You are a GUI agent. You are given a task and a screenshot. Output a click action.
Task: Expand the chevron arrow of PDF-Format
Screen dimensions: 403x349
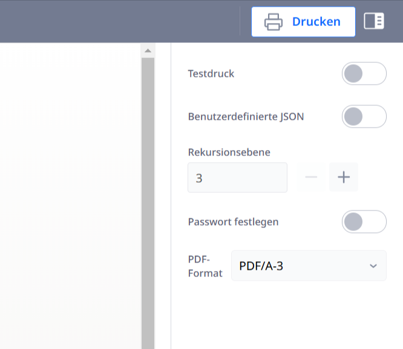373,266
